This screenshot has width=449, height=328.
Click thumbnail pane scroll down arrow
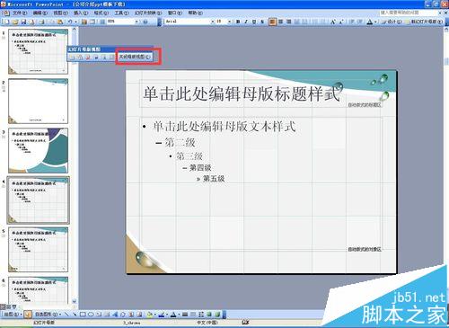tap(75, 301)
